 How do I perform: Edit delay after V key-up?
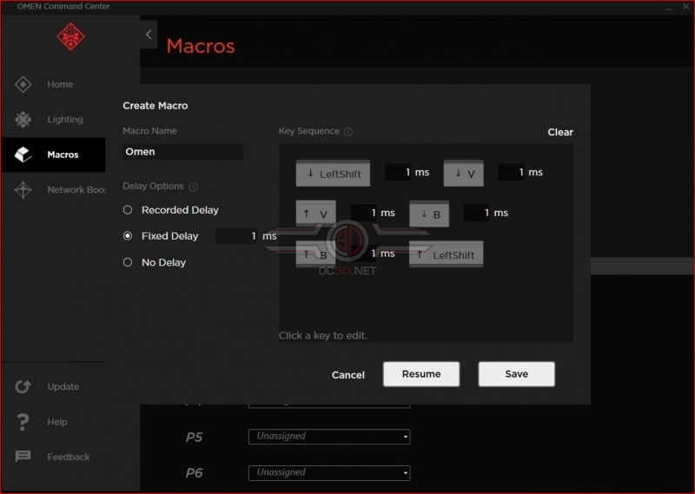click(364, 213)
